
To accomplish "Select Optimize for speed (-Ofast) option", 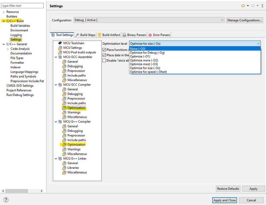I will point(195,72).
